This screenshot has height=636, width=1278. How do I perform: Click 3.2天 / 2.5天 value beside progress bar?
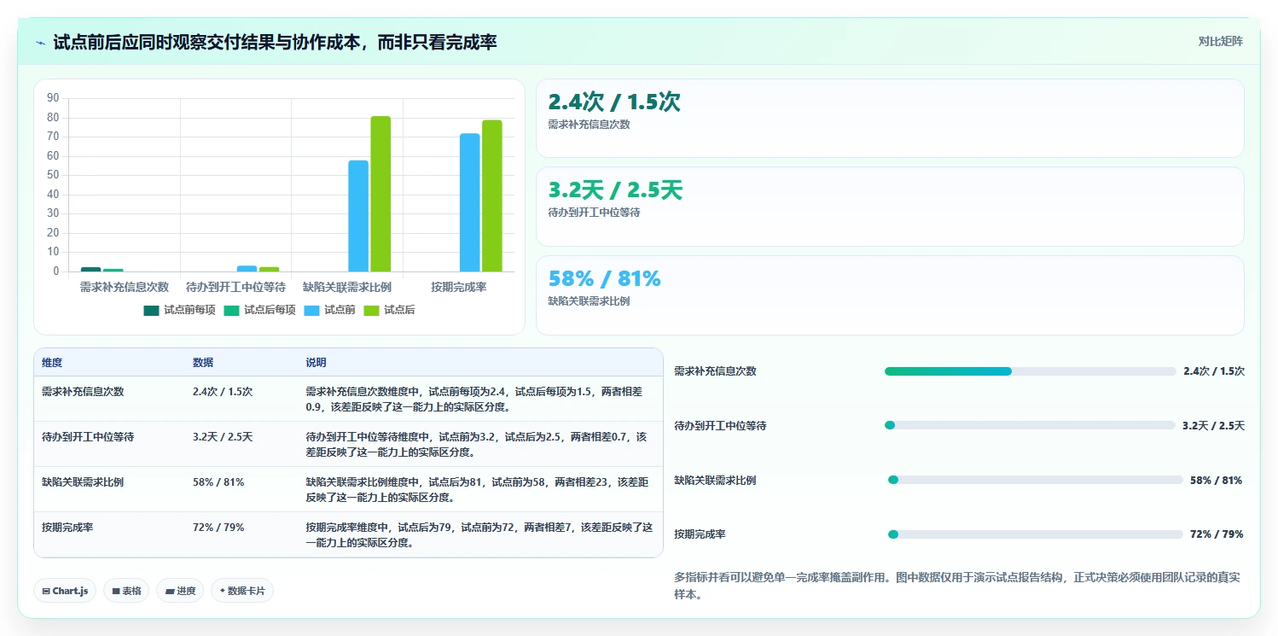pos(1214,426)
